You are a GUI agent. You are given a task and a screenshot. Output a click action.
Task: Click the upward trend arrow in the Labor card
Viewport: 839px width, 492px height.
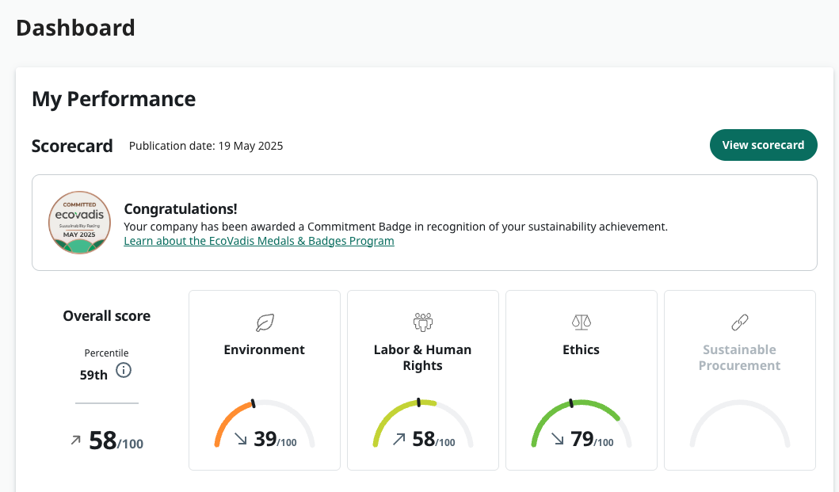coord(399,438)
